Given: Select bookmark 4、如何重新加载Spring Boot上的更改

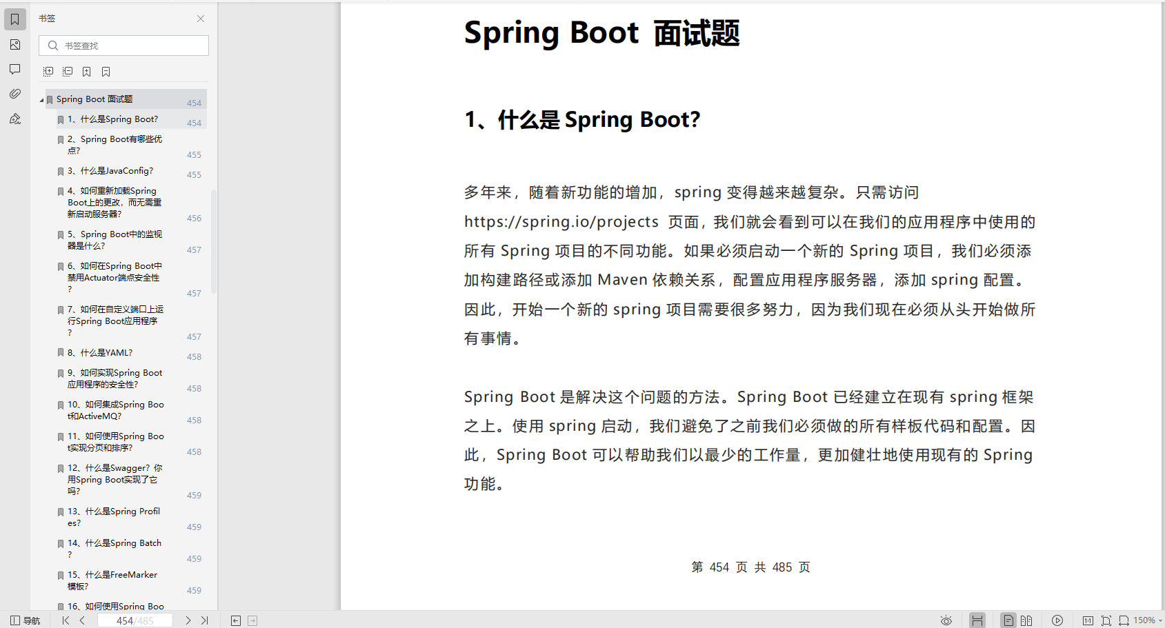Looking at the screenshot, I should tap(114, 203).
